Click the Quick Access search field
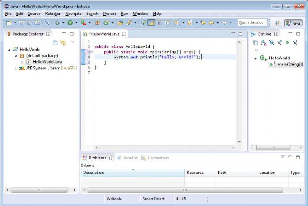308x206 pixels. point(252,23)
